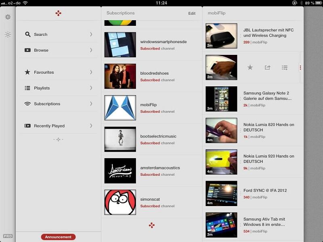The image size is (323, 242).
Task: Tap the Subscriptions column heading
Action: pos(120,13)
